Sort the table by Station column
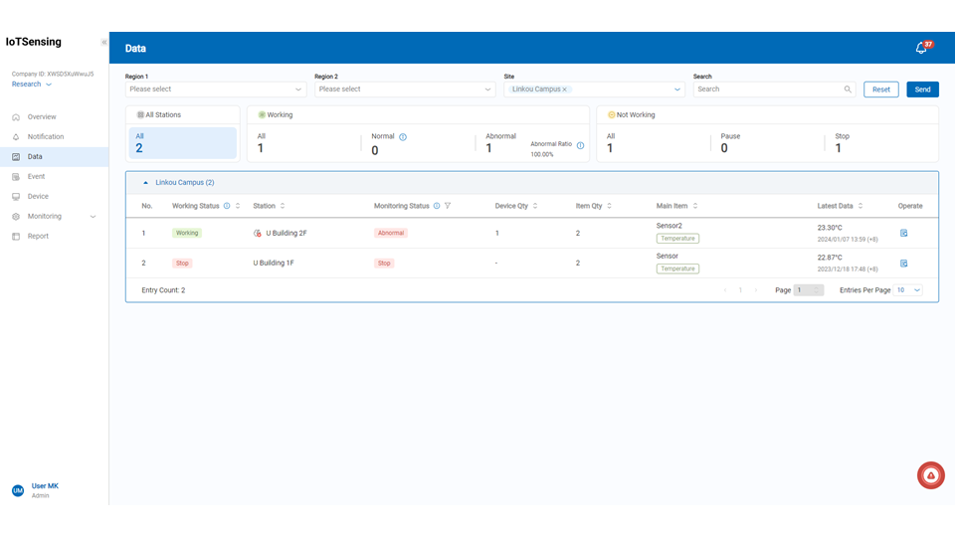 [283, 206]
